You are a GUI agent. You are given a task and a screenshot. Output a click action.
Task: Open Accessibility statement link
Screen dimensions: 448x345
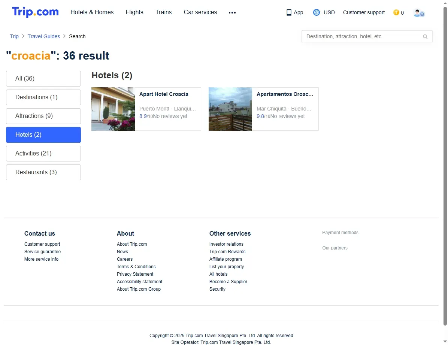coord(139,282)
